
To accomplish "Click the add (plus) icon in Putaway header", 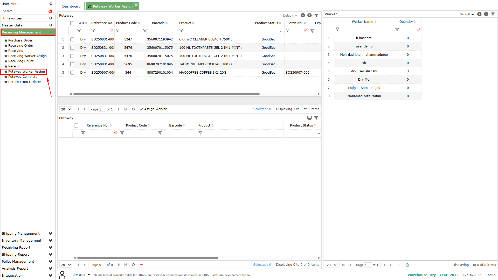I will click(302, 16).
